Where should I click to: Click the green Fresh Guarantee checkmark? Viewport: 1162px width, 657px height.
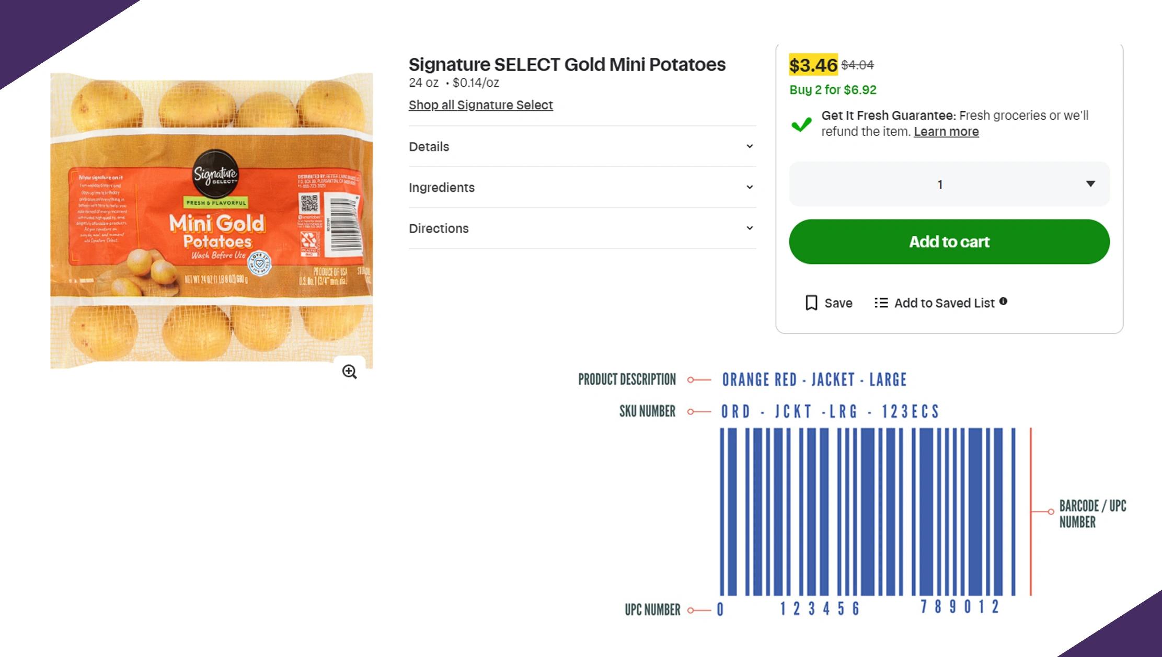click(x=801, y=124)
